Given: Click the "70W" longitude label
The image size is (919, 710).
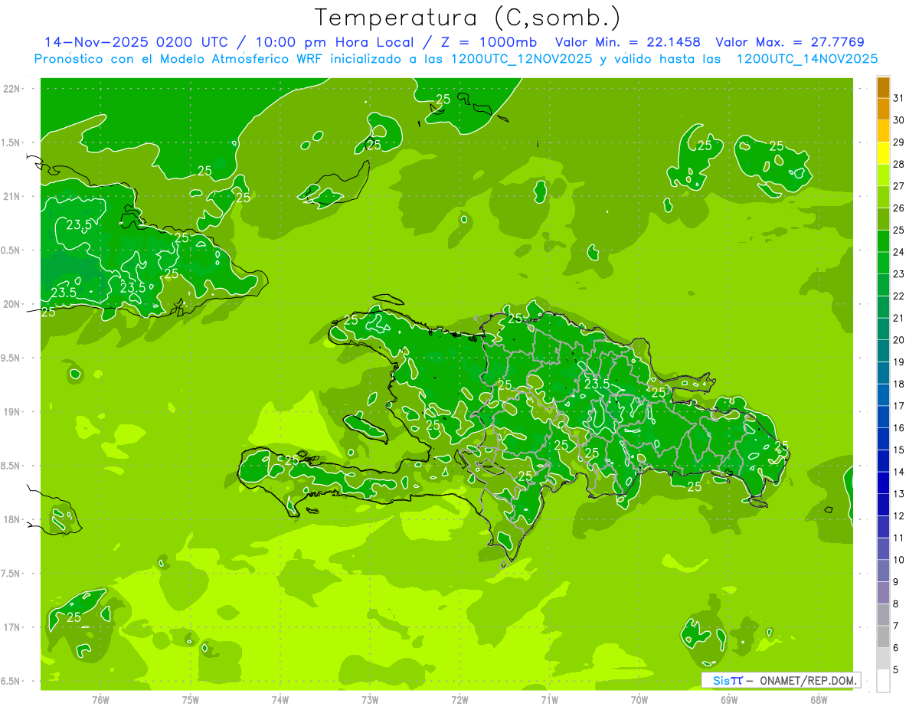Looking at the screenshot, I should [639, 699].
